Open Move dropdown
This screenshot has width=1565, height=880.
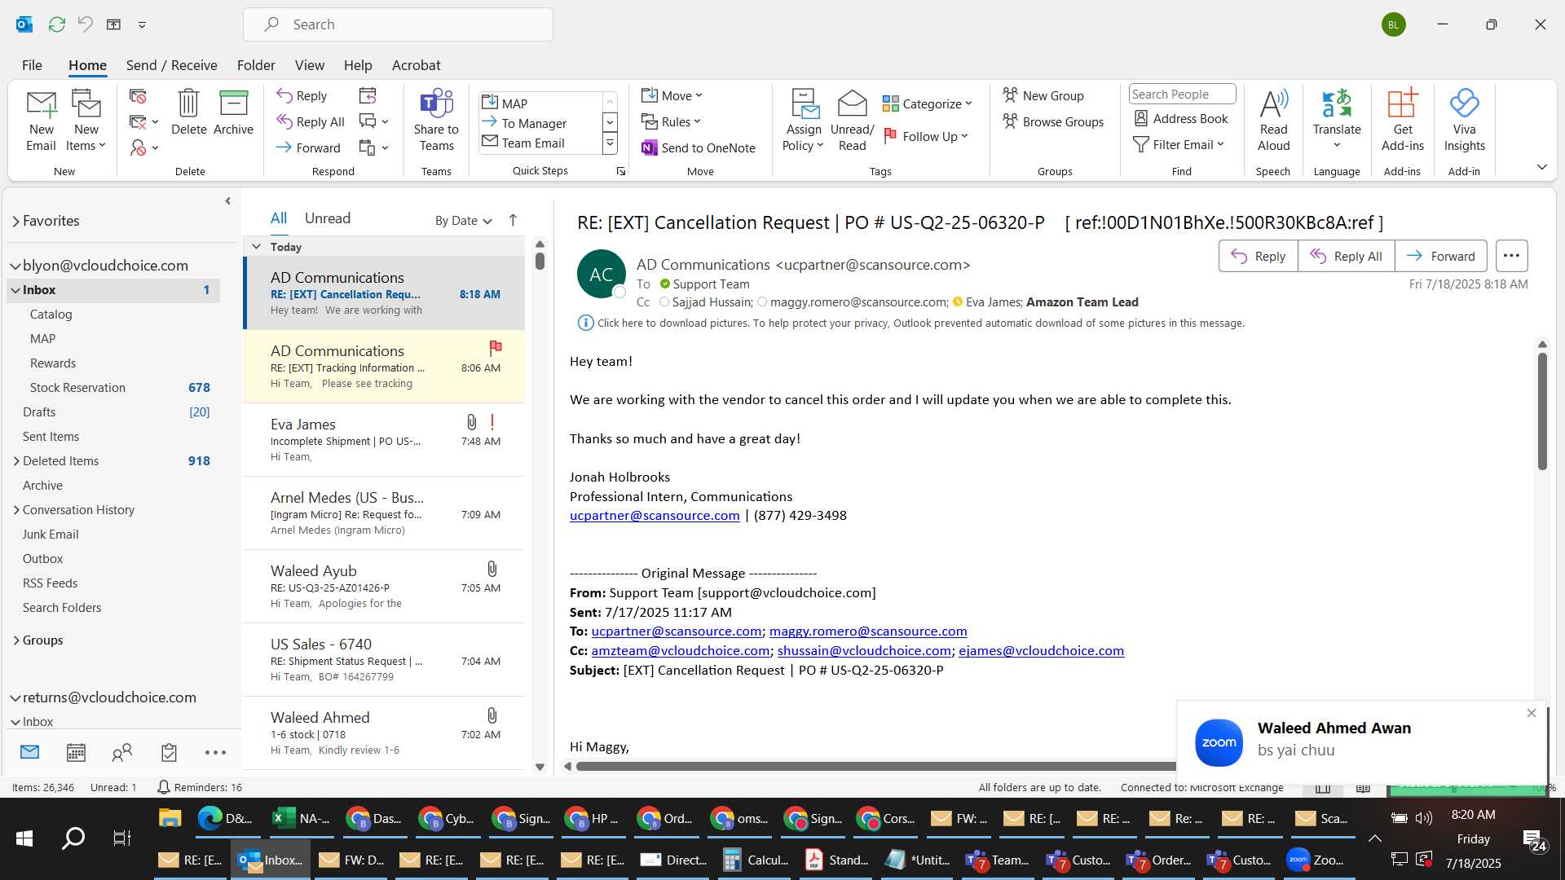click(672, 95)
